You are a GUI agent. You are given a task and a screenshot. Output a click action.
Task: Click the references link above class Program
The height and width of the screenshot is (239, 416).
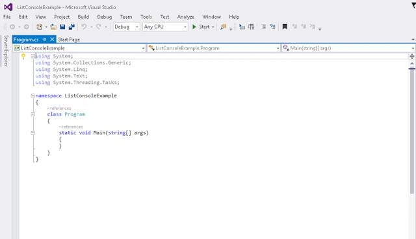[59, 108]
